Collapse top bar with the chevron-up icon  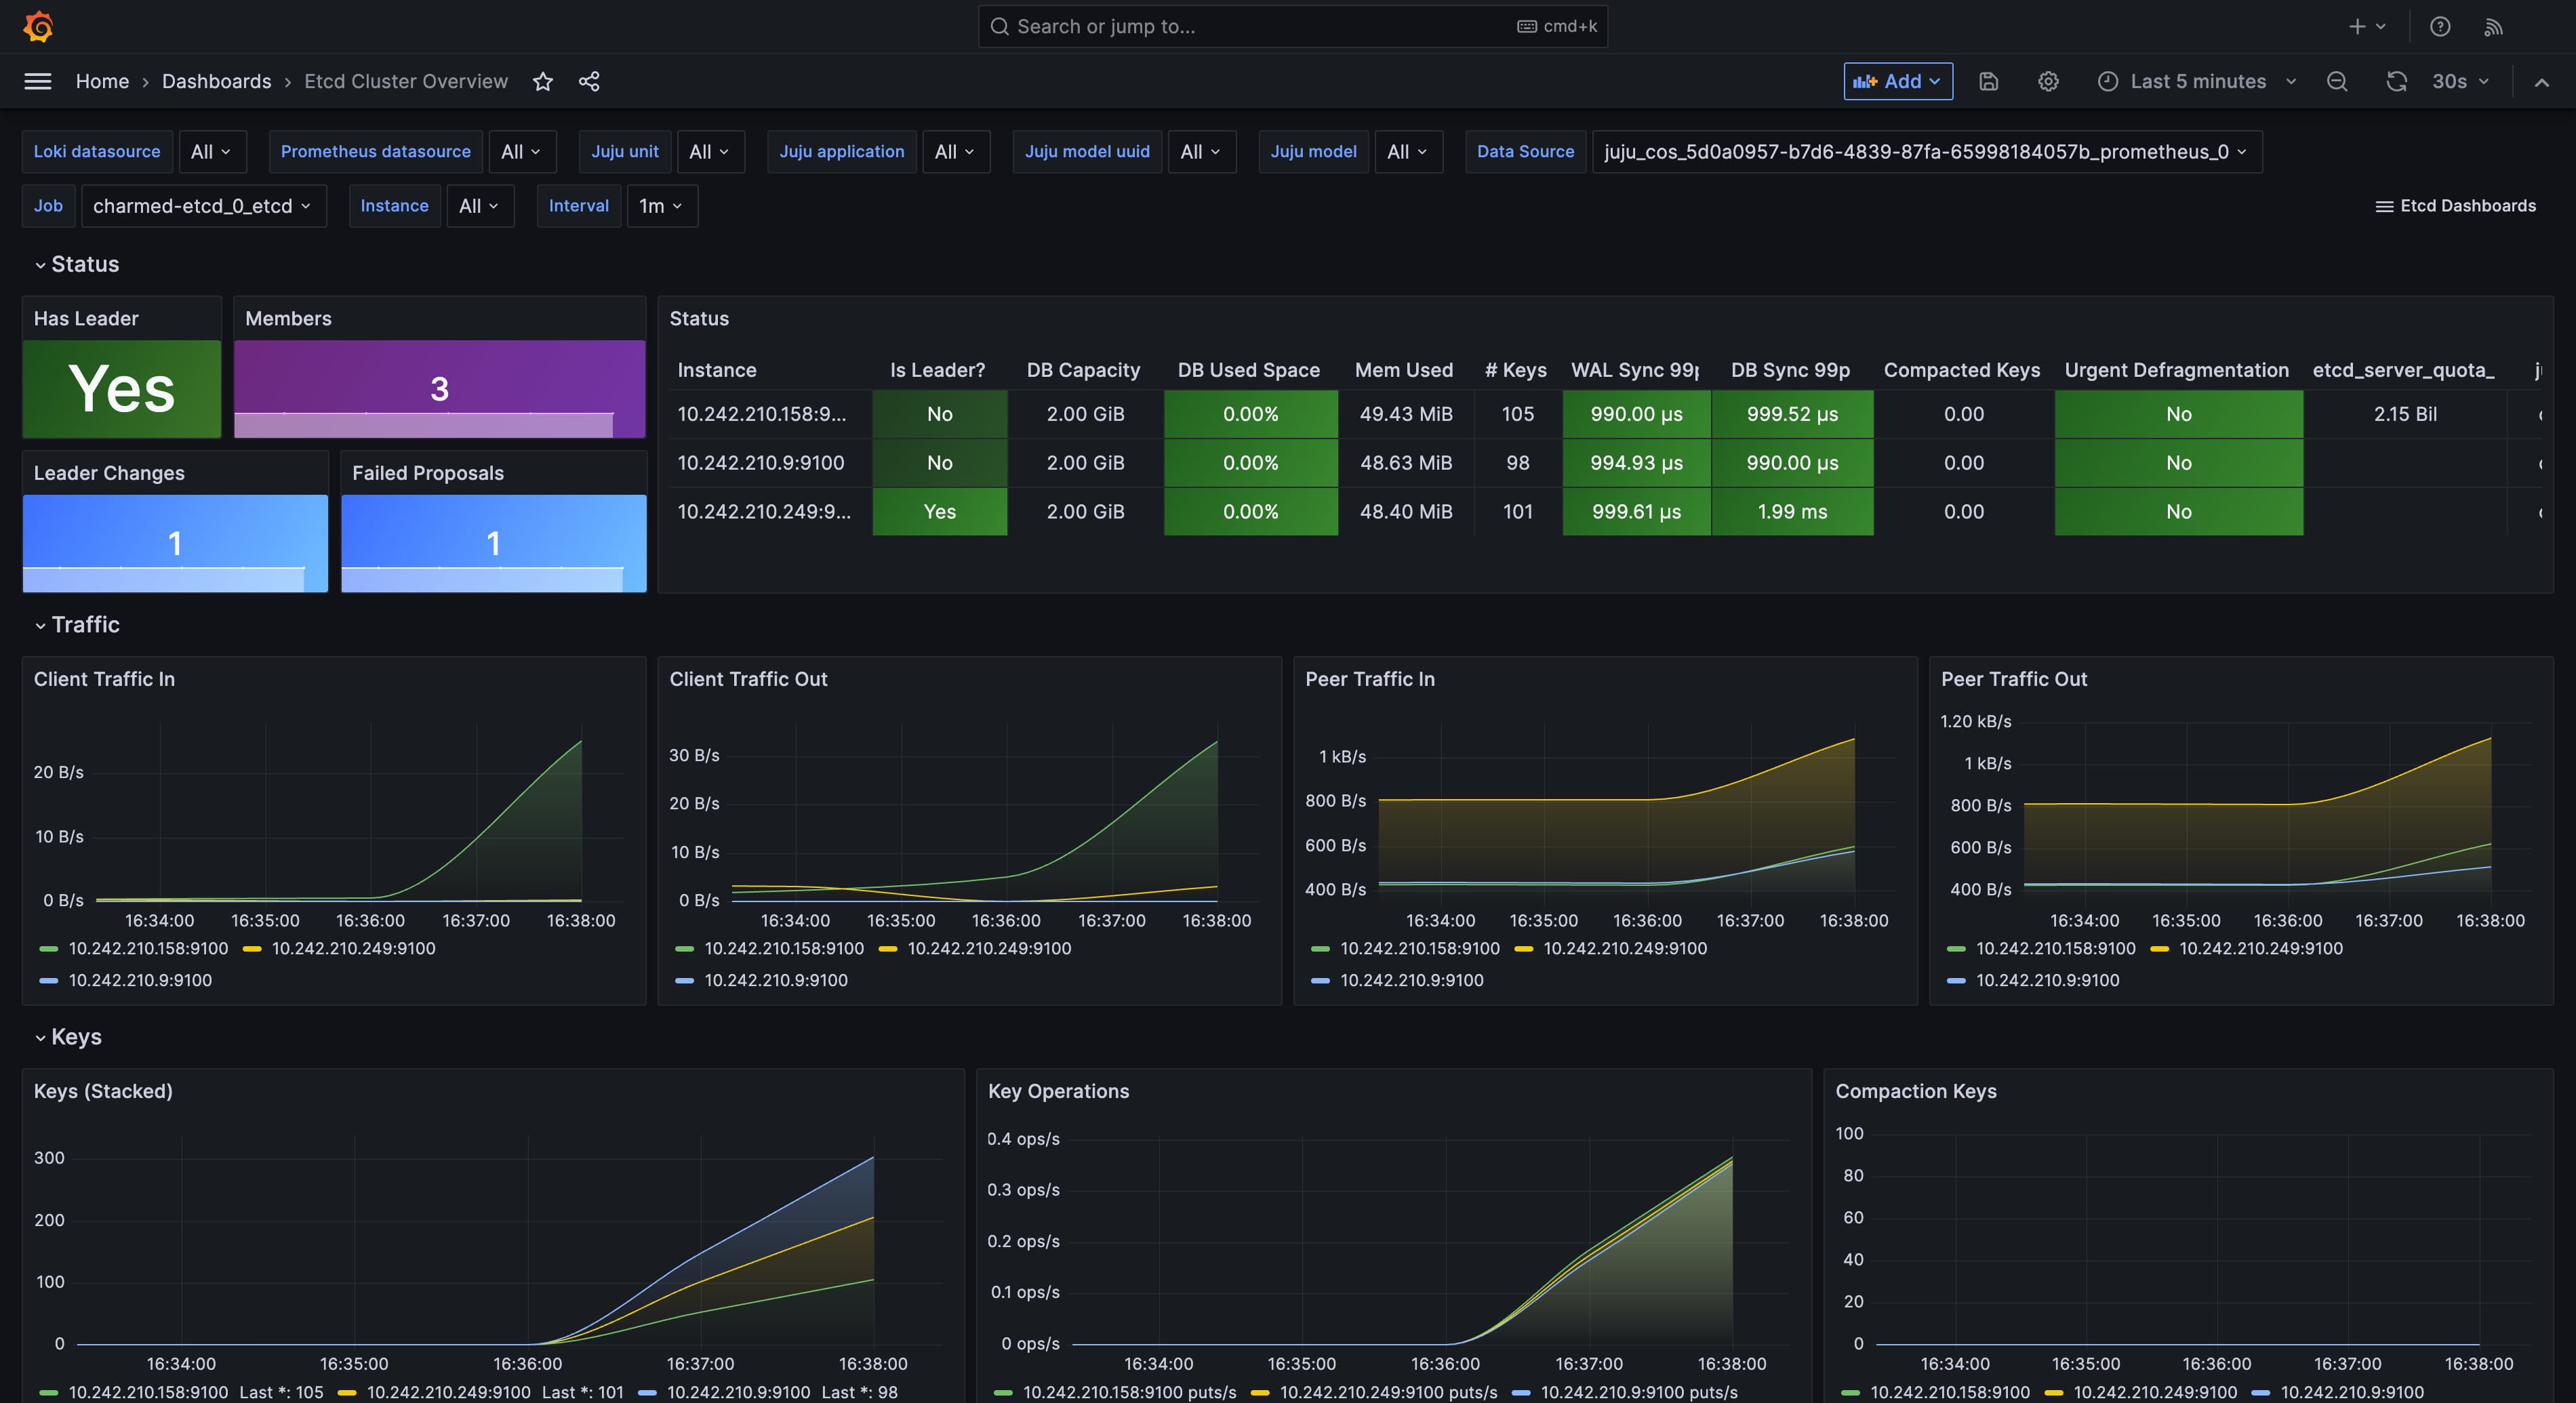[x=2542, y=81]
